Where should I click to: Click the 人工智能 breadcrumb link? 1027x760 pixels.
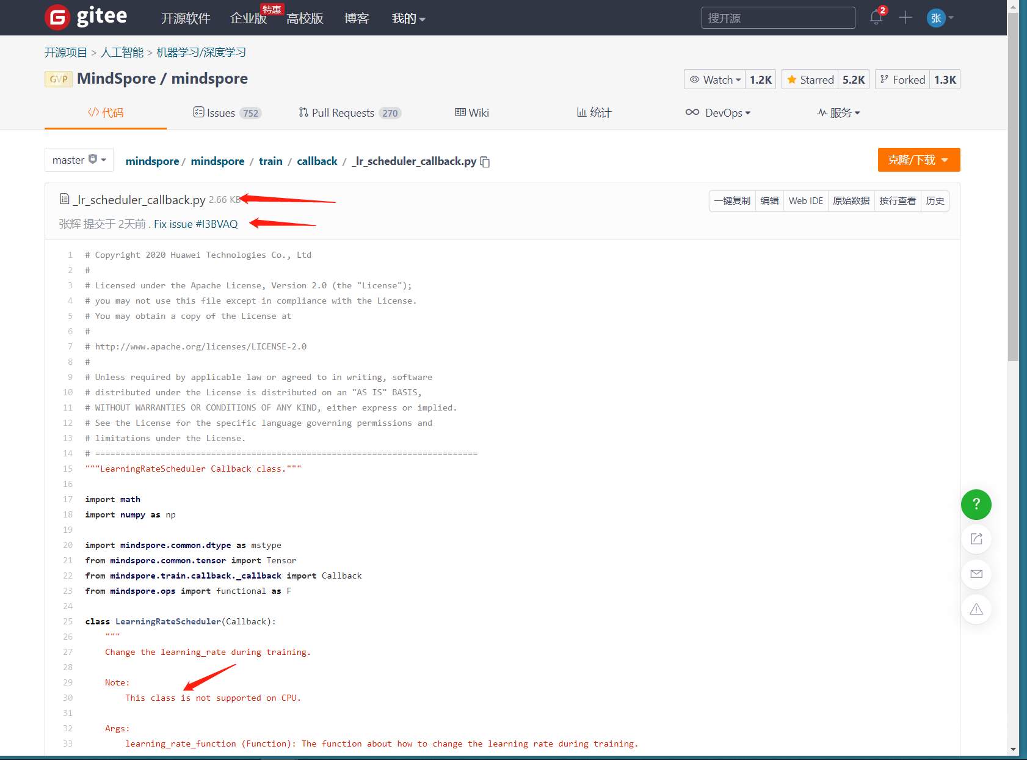pyautogui.click(x=122, y=53)
